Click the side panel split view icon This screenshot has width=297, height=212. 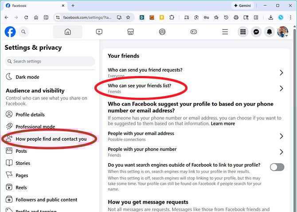point(46,17)
